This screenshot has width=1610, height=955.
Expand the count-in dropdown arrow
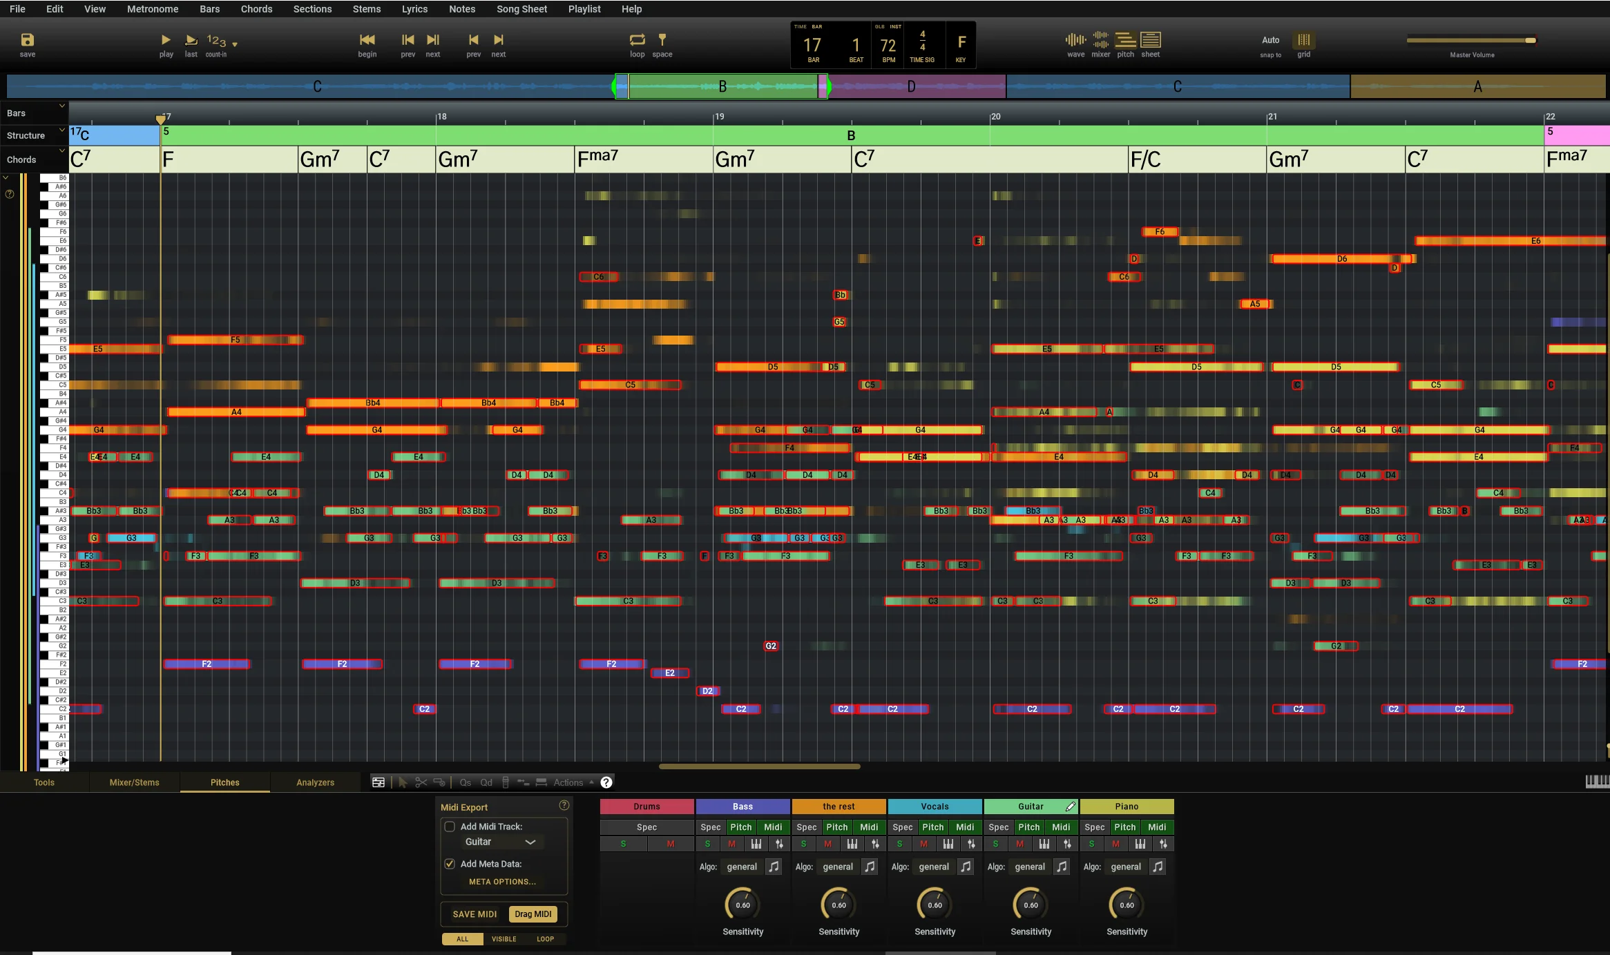pyautogui.click(x=235, y=44)
